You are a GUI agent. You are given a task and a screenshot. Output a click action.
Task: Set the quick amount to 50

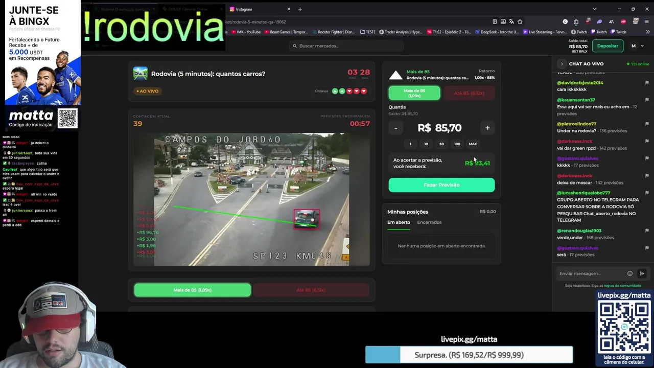[441, 144]
